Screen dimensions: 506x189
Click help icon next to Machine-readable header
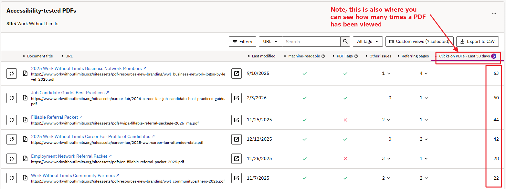point(323,56)
